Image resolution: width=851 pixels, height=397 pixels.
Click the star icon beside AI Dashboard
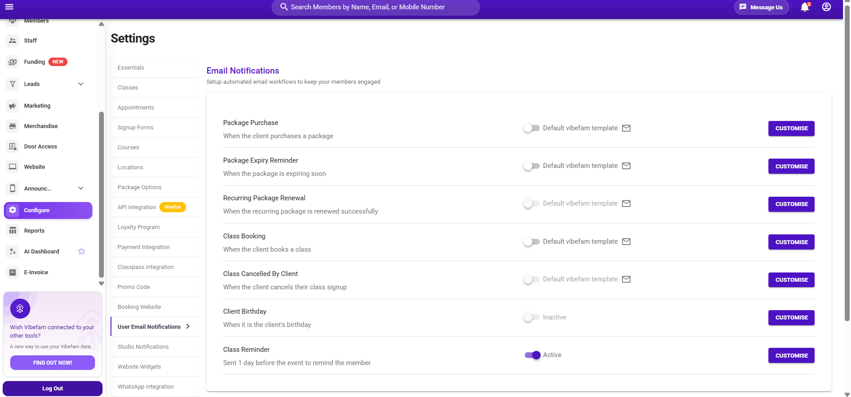(81, 252)
